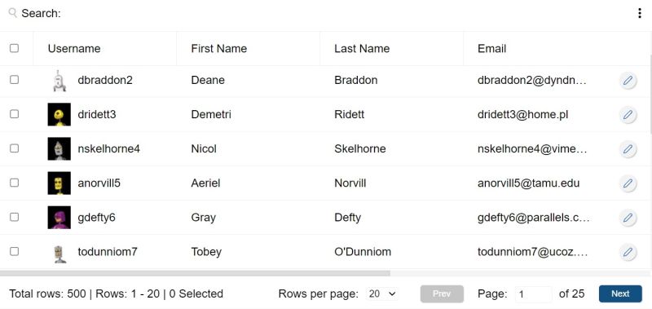Sort by the Last Name column header
The image size is (652, 309).
[x=362, y=49]
